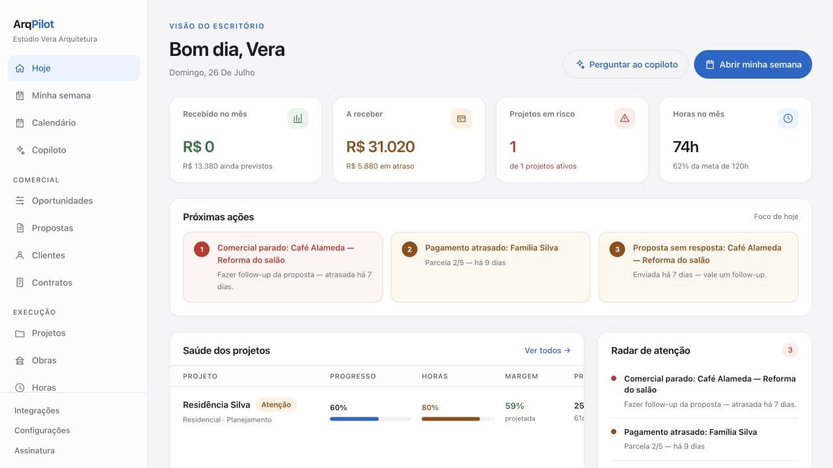Click the Contratos document icon
The height and width of the screenshot is (468, 833).
(20, 283)
